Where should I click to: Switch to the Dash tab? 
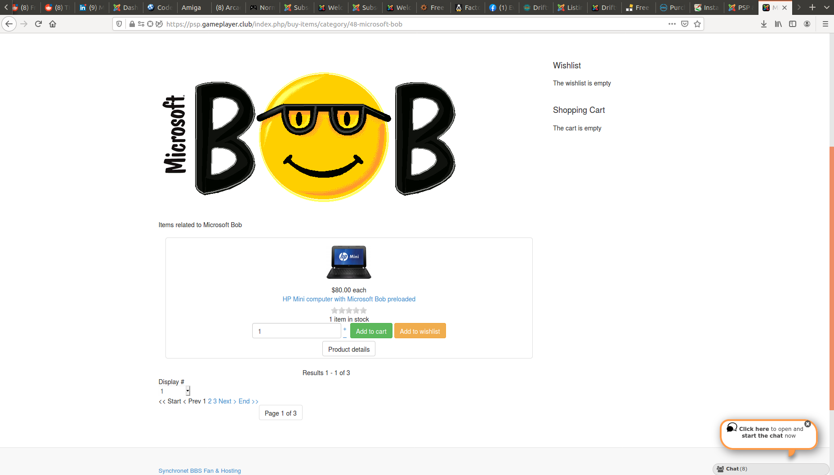click(x=126, y=8)
